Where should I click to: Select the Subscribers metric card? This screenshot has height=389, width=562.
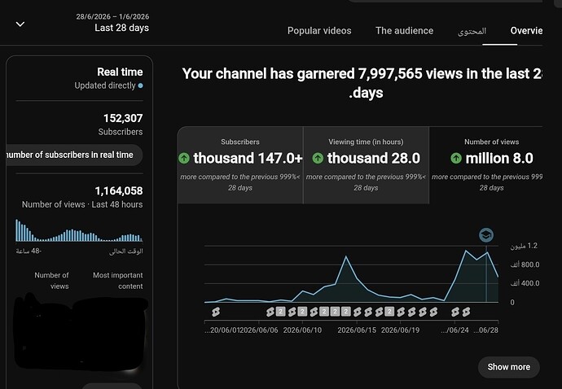[240, 164]
